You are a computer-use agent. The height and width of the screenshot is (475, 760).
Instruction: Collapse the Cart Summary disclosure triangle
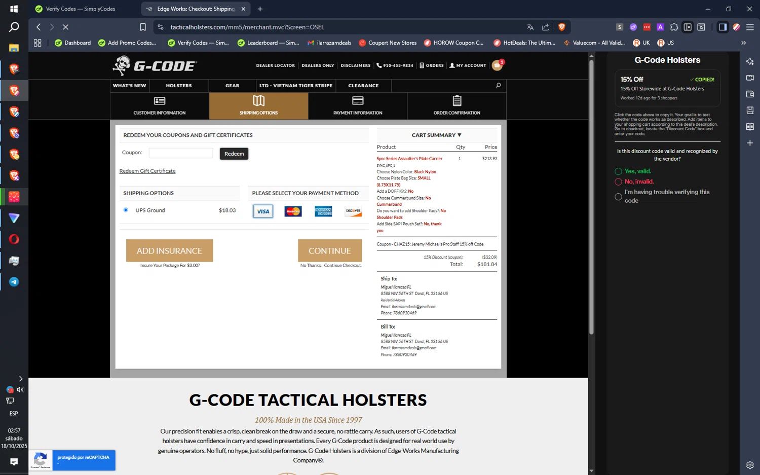pos(459,135)
